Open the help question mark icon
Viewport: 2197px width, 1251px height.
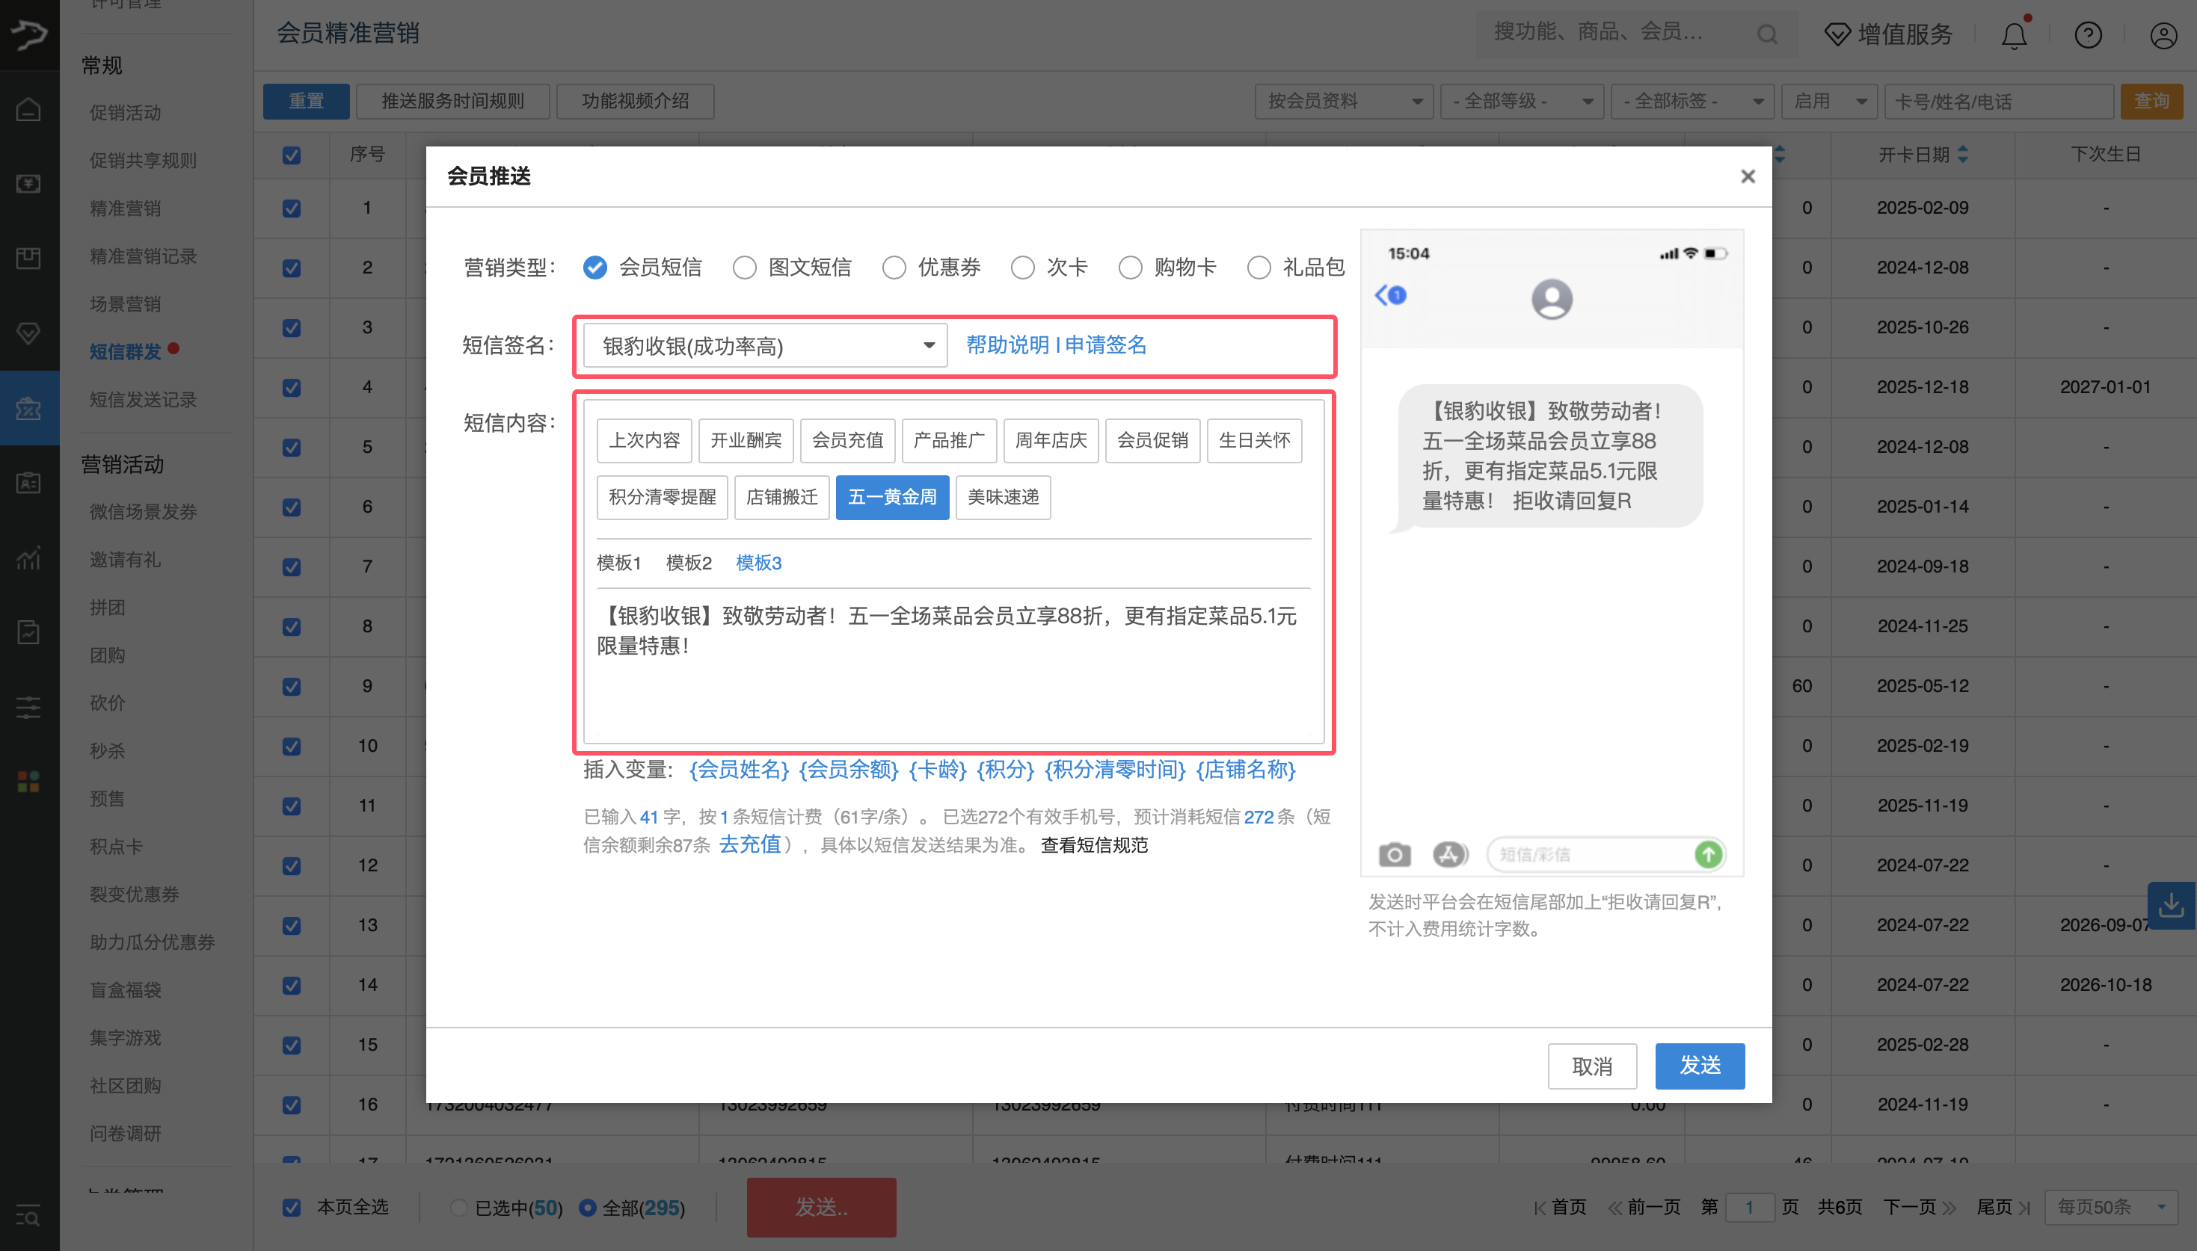pyautogui.click(x=2088, y=35)
